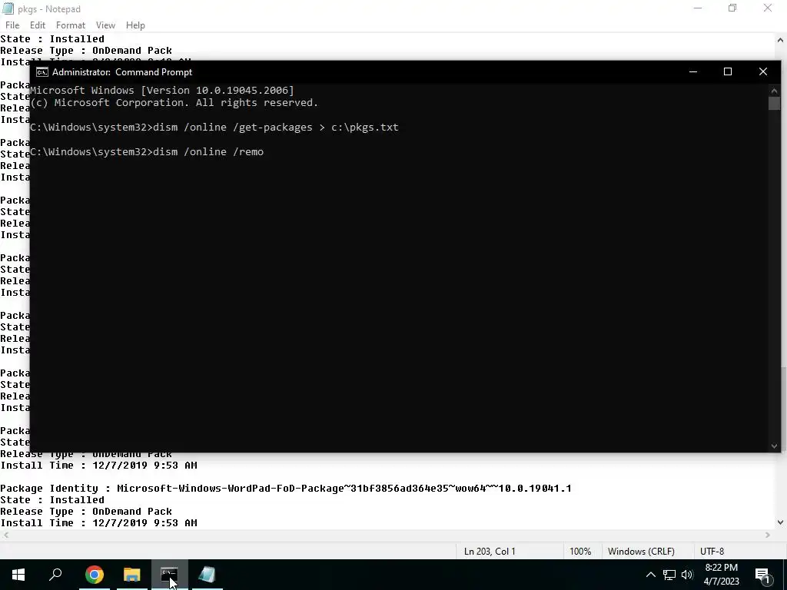Click the WordPad-FoD Package Identity line in Notepad
The image size is (787, 590).
[x=286, y=488]
